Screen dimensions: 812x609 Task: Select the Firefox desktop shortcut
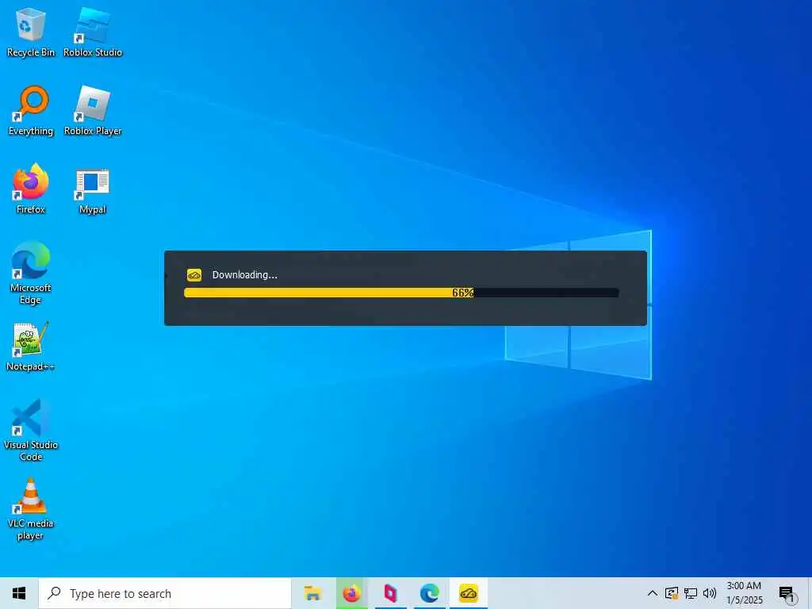pos(31,189)
